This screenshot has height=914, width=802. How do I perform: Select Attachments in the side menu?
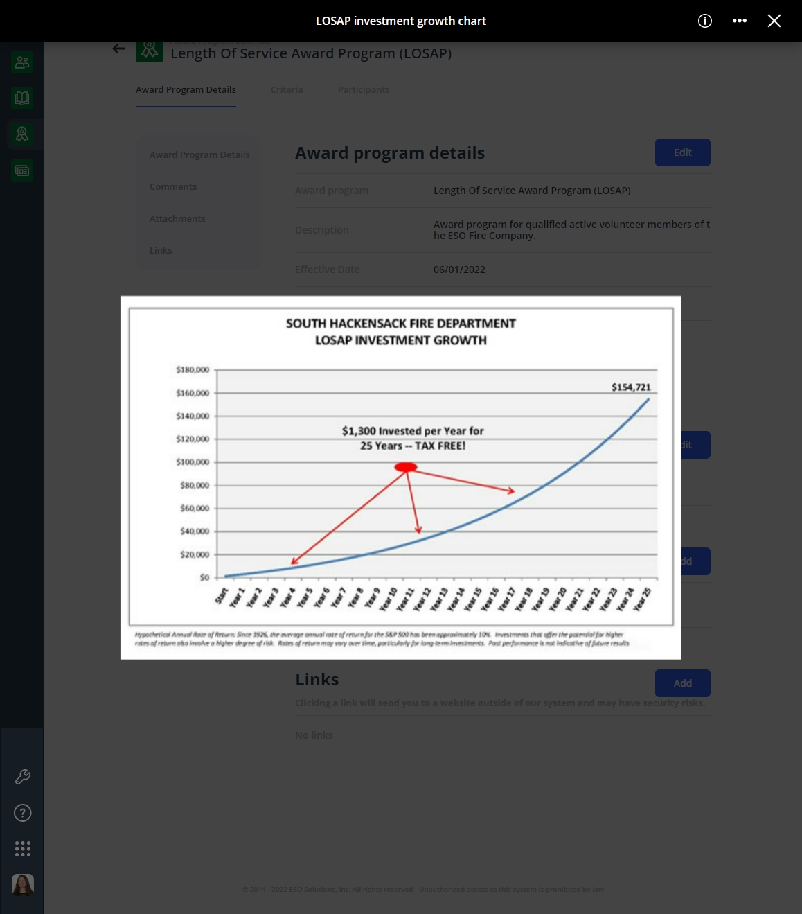coord(177,219)
